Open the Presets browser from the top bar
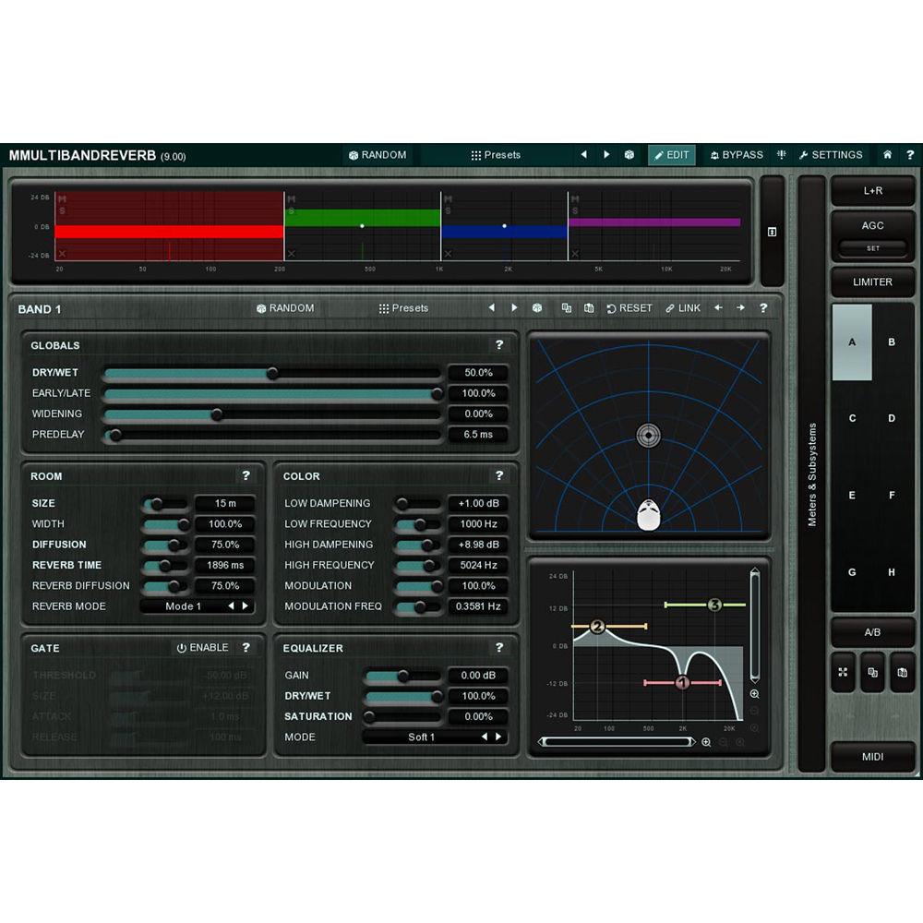923x923 pixels. point(495,155)
